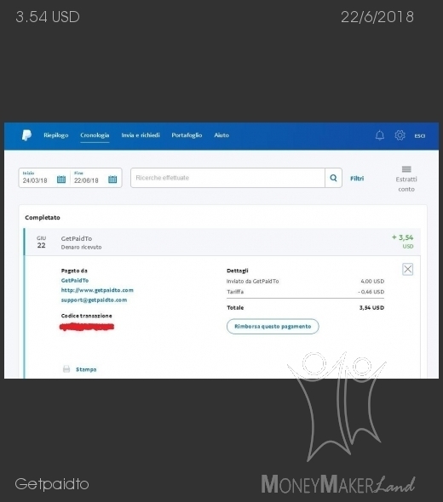The width and height of the screenshot is (443, 502).
Task: Click the Tariffa fee amount
Action: tap(371, 292)
